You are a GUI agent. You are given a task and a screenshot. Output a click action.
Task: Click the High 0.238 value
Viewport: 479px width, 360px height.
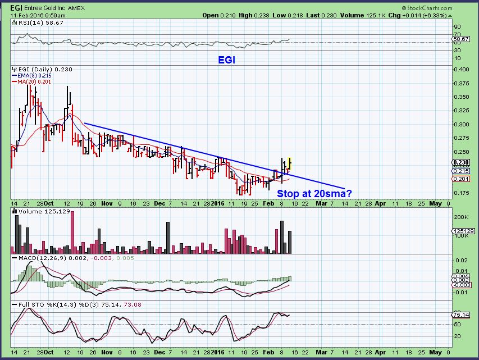click(x=253, y=16)
